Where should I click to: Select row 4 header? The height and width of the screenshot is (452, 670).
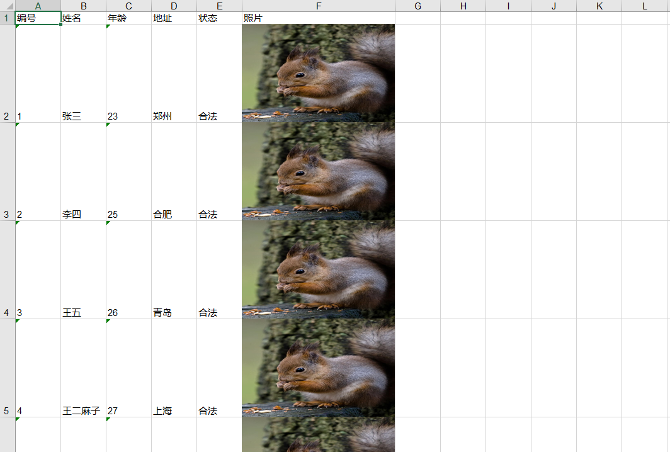(8, 270)
